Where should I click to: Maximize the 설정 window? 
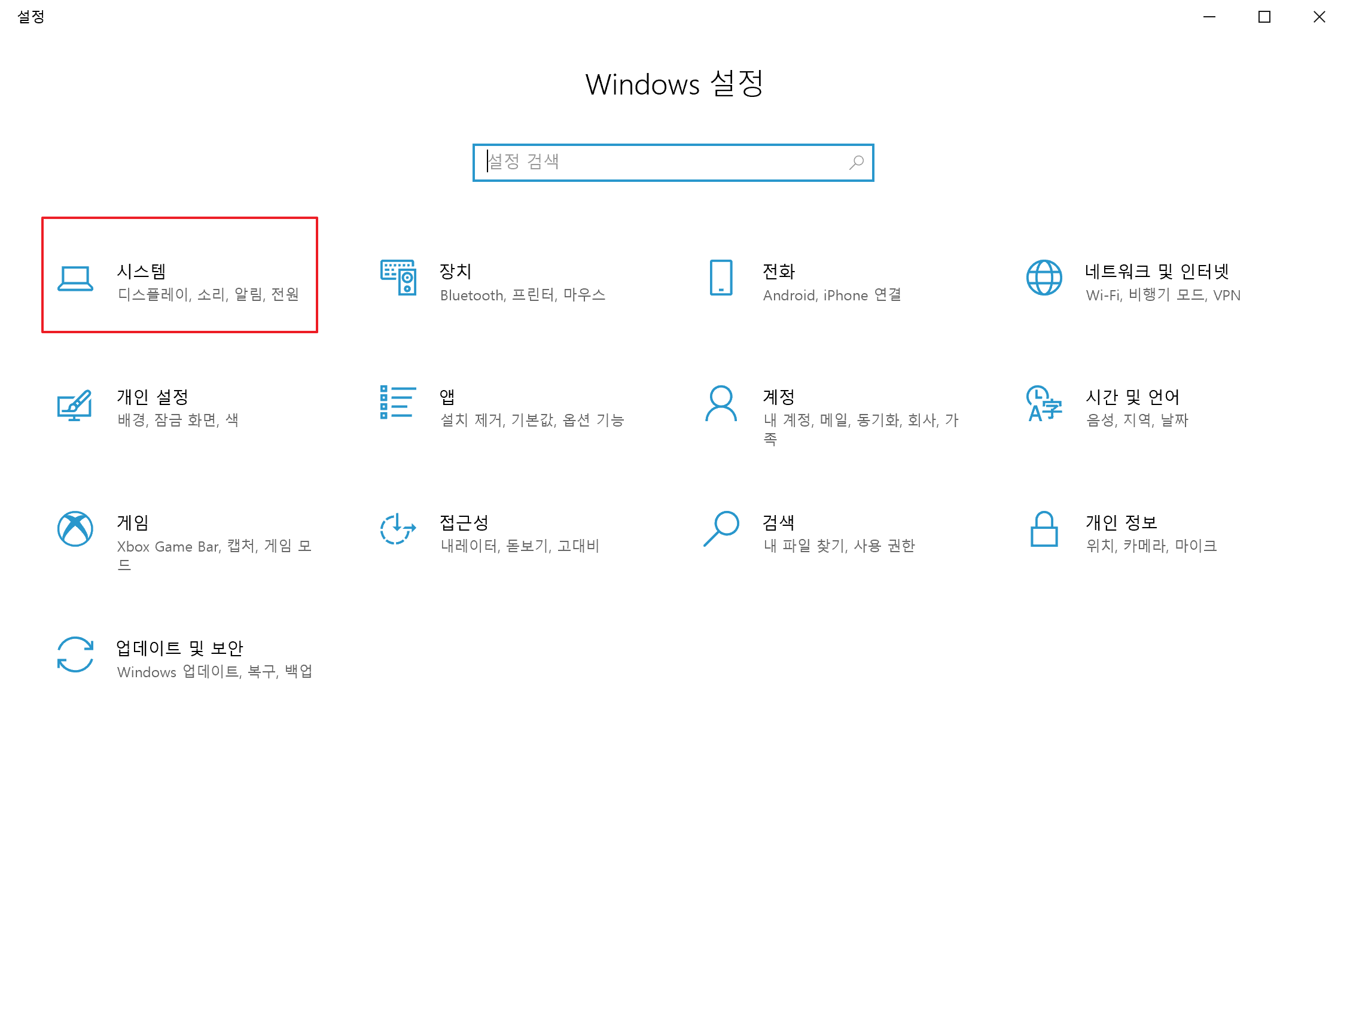(x=1264, y=17)
